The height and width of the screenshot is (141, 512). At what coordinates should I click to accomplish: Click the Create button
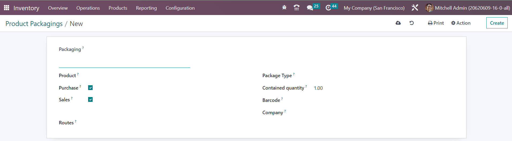click(497, 23)
